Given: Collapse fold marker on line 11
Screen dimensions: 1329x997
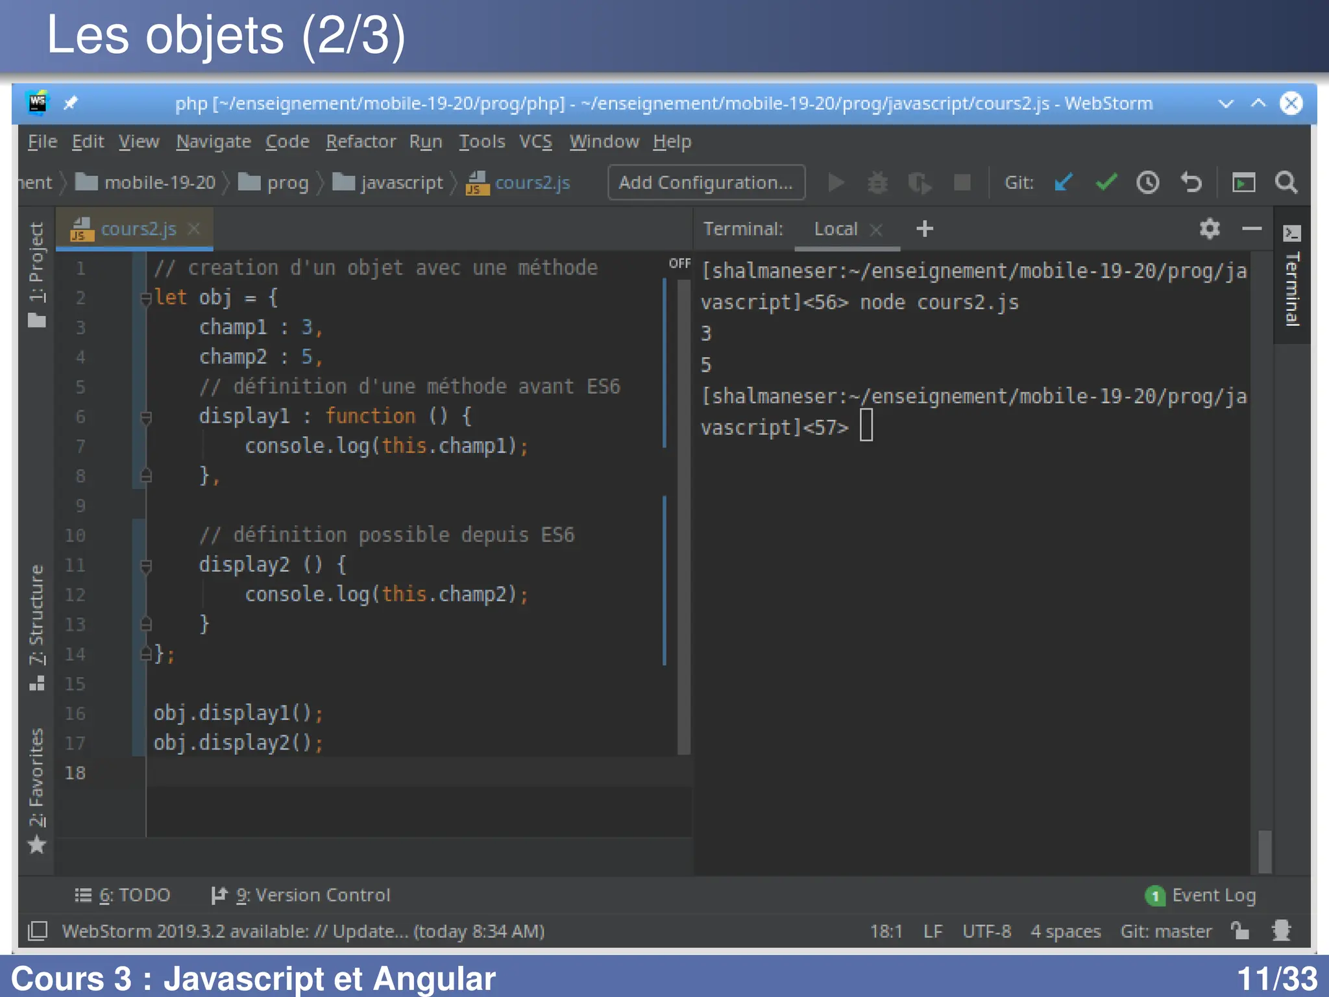Looking at the screenshot, I should point(146,565).
